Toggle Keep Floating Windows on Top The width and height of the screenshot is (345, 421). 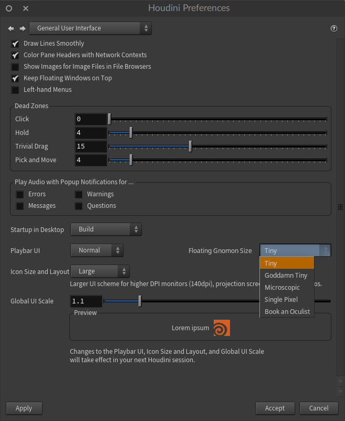click(x=15, y=78)
